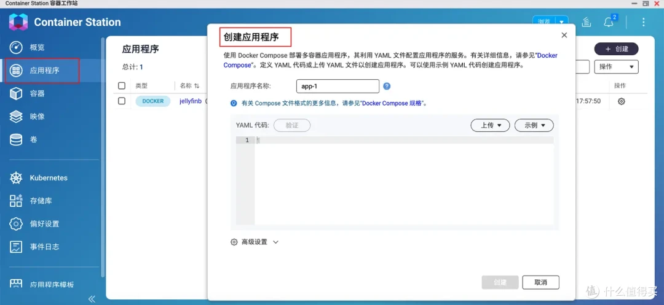Click the search field beside 操作
This screenshot has height=305, width=664.
[x=582, y=67]
